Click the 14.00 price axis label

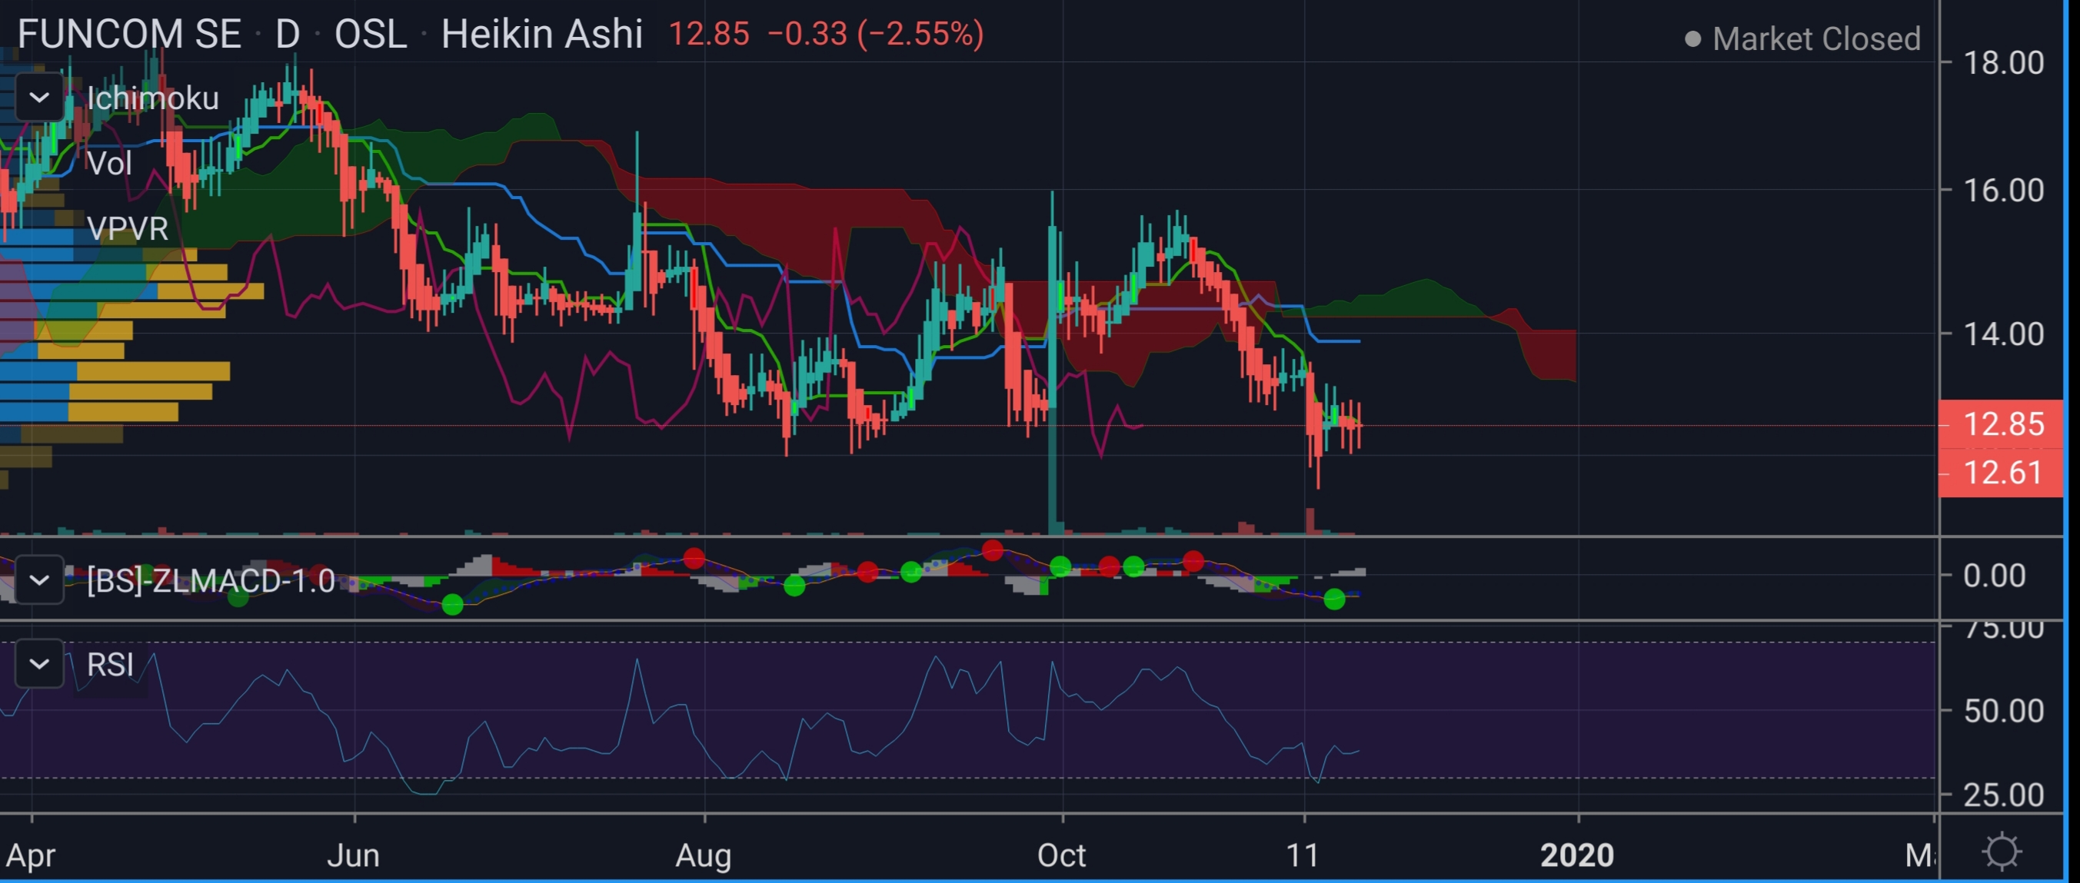point(2003,334)
